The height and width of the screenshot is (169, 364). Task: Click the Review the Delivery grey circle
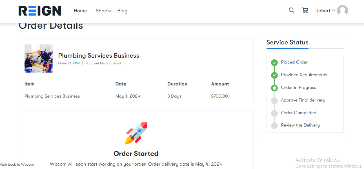[274, 125]
